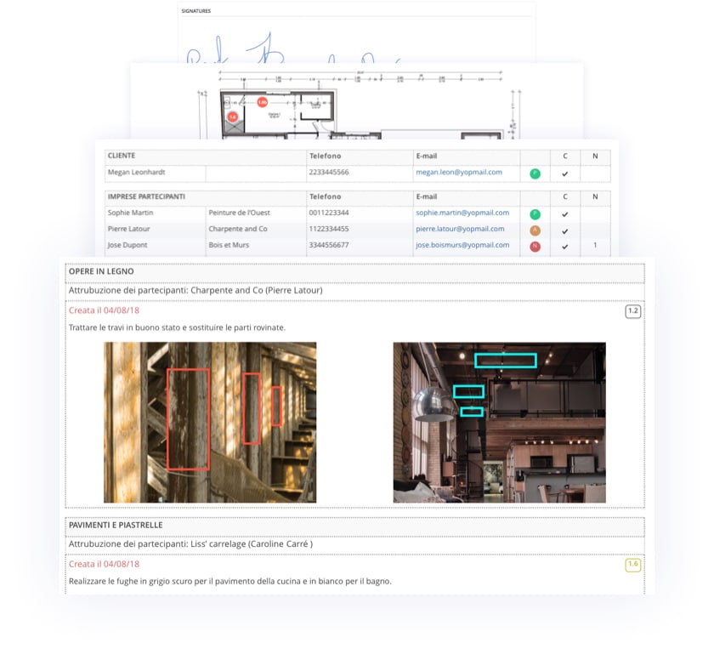714x654 pixels.
Task: Click checkmark in Pierre Latour's C column
Action: click(x=564, y=231)
